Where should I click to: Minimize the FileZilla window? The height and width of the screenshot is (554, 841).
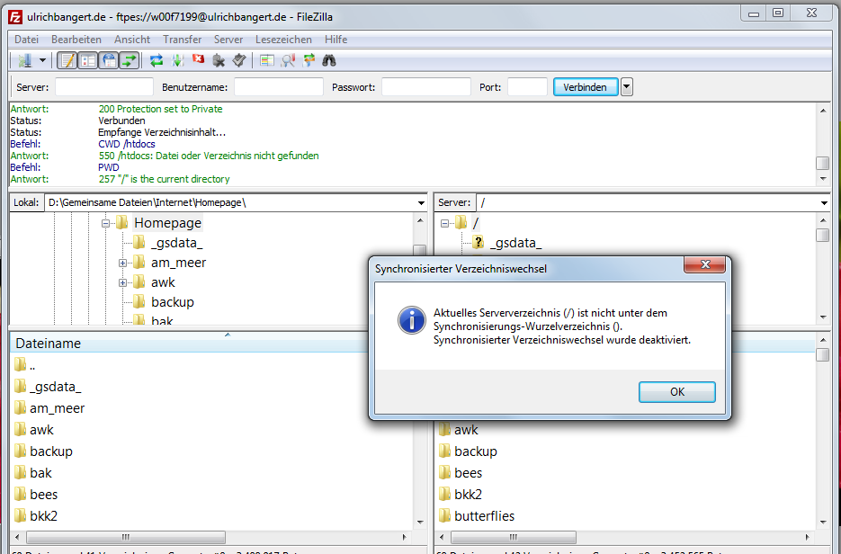[x=753, y=13]
